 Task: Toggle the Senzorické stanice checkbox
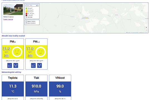tap(26, 23)
